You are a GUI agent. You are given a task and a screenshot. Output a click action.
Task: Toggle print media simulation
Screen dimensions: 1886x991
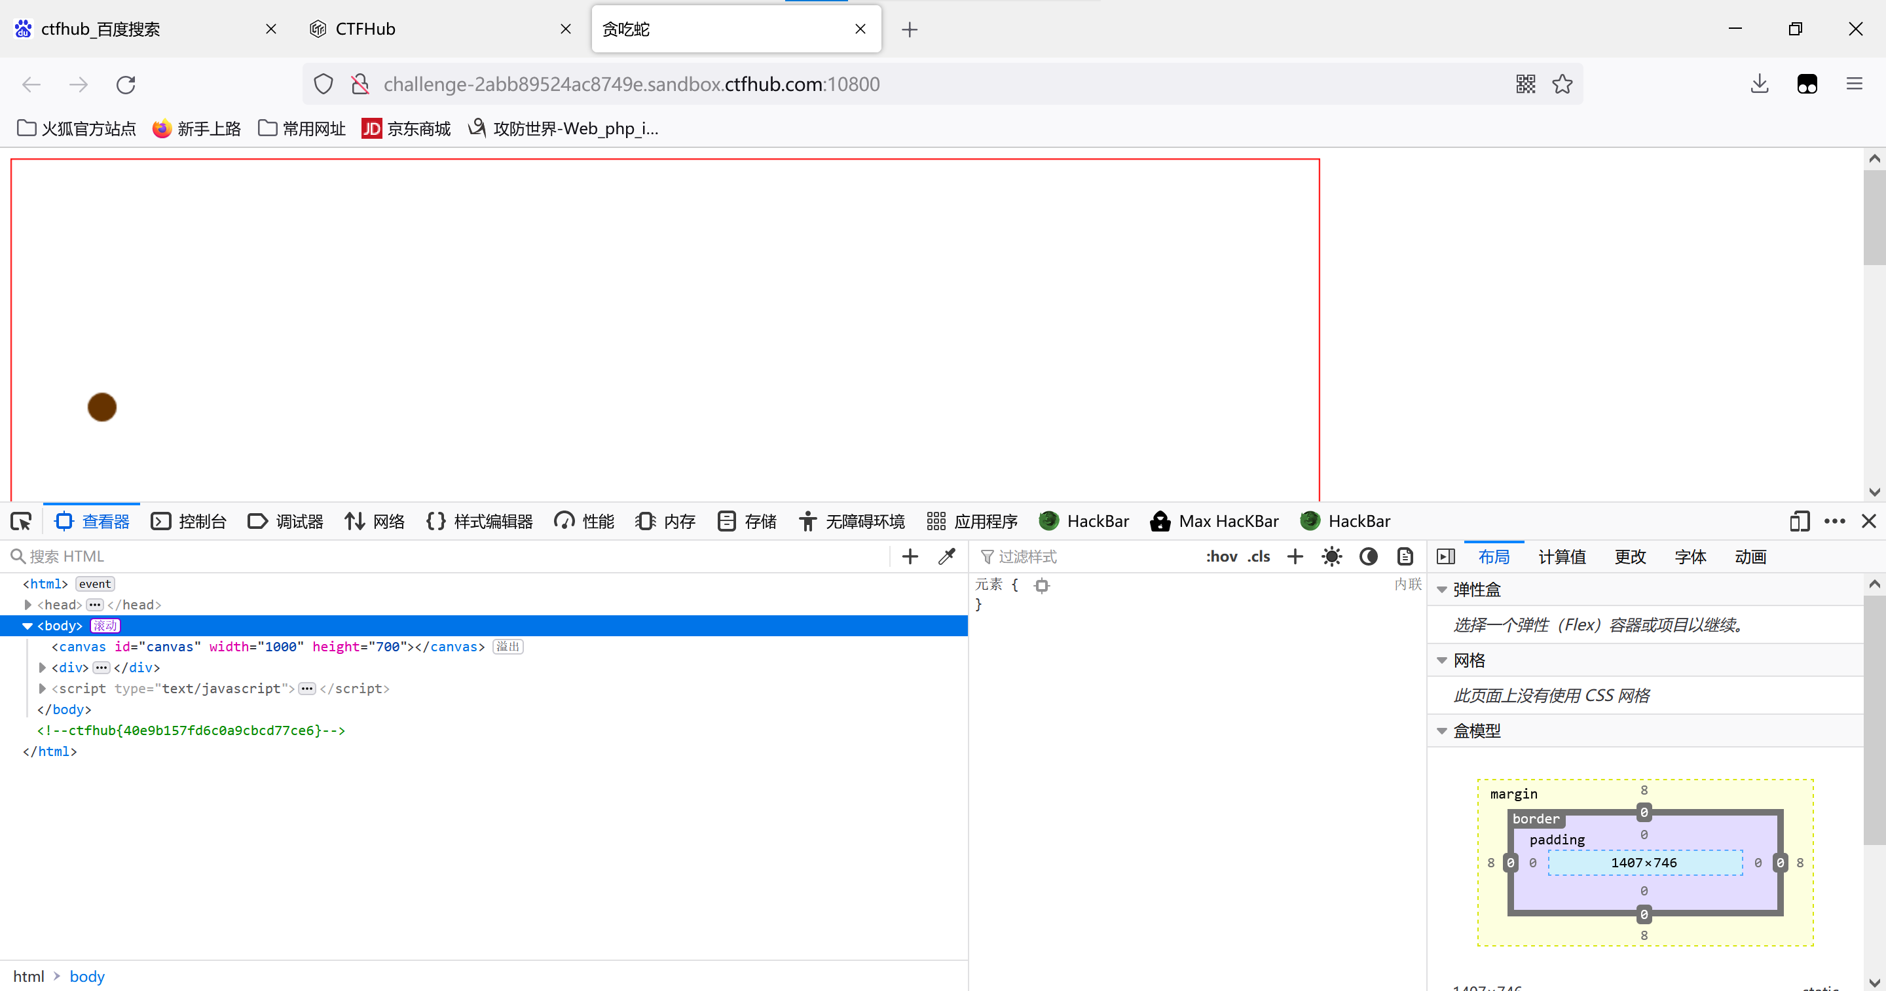click(1405, 556)
